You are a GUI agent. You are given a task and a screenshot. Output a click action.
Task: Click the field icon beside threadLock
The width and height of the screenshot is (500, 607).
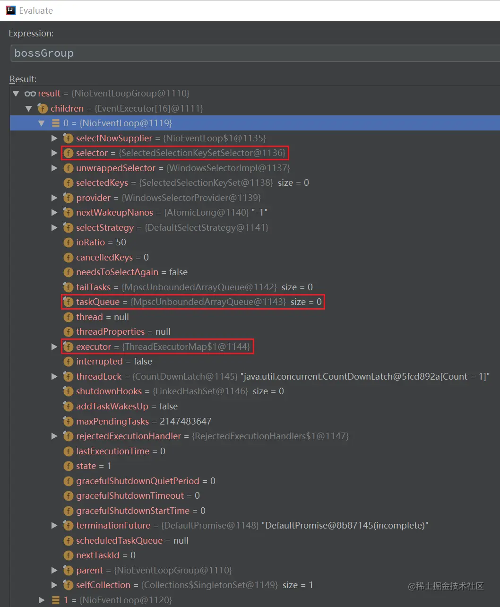tap(69, 377)
